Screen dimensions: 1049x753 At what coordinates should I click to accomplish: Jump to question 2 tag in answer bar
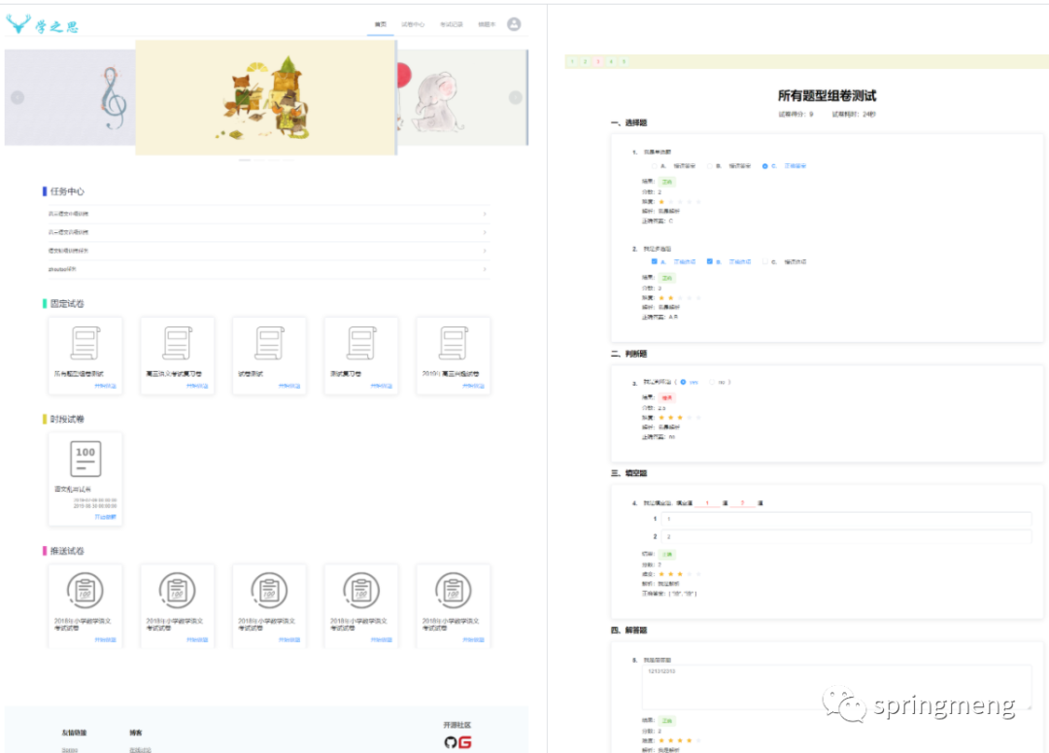585,61
